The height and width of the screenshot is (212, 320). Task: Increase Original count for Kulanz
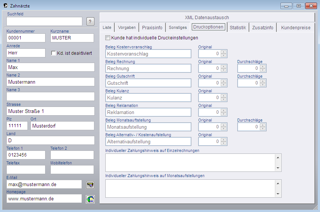point(224,96)
